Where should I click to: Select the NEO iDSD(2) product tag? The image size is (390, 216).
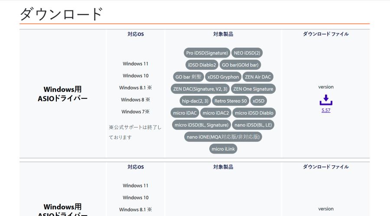coord(247,53)
